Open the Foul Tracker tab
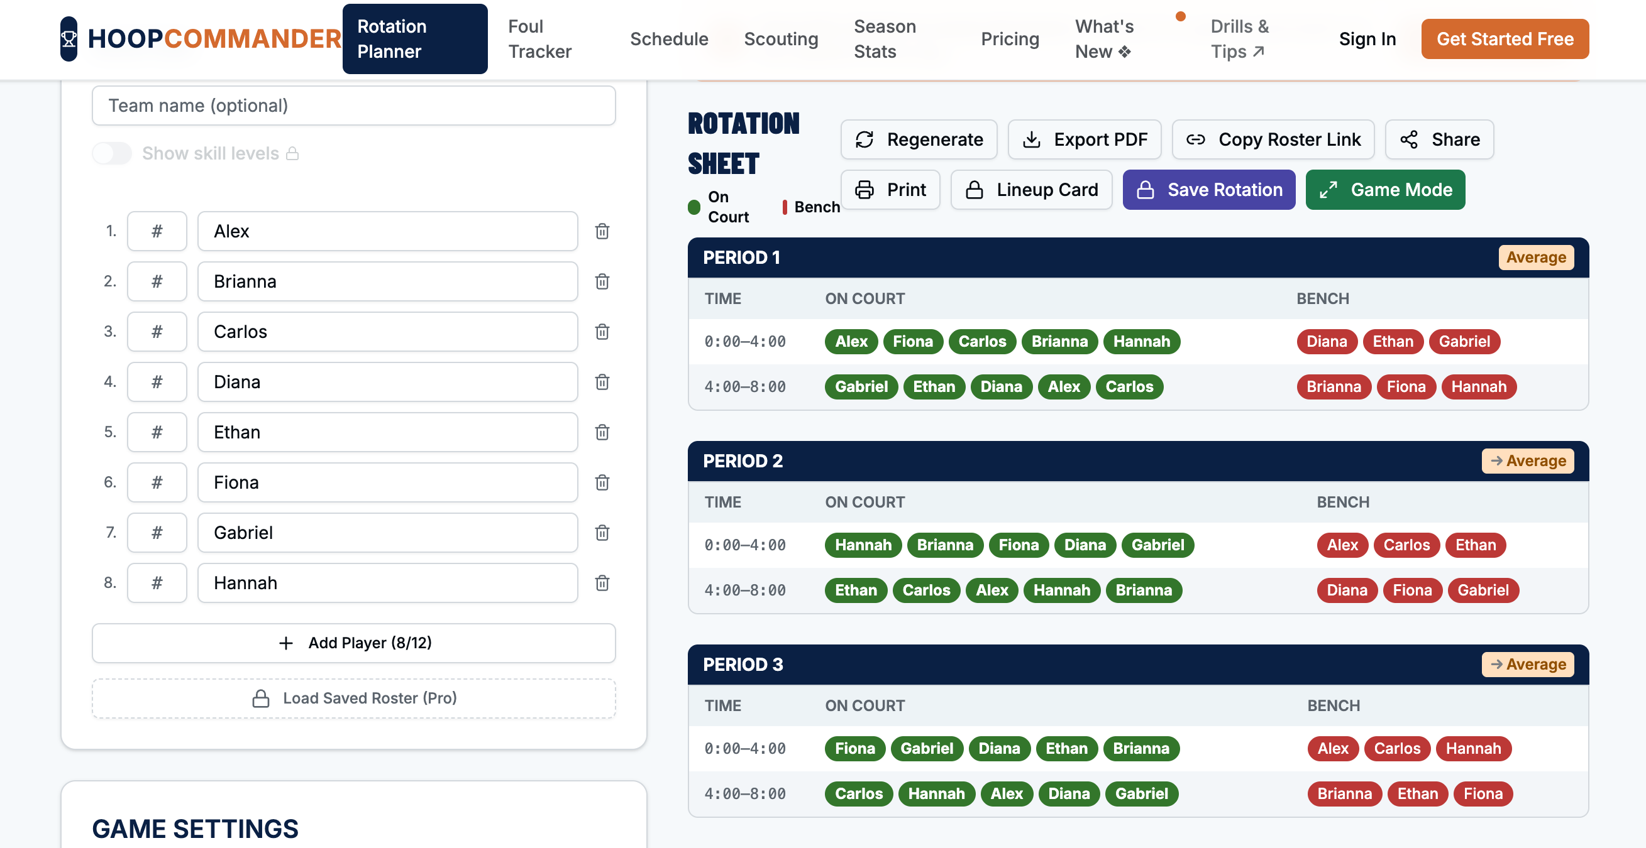The height and width of the screenshot is (848, 1646). pyautogui.click(x=539, y=39)
